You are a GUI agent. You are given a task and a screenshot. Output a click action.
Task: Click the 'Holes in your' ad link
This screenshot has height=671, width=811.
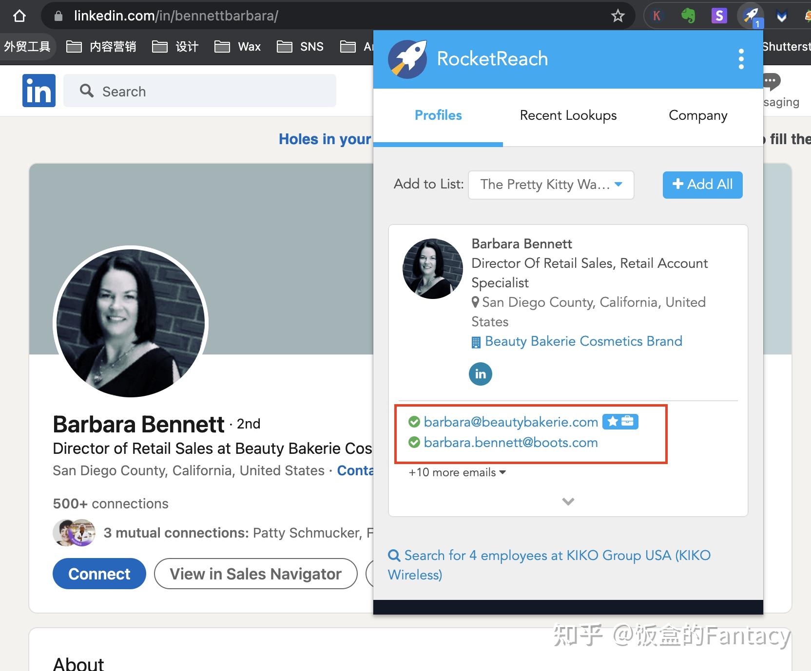[x=325, y=139]
